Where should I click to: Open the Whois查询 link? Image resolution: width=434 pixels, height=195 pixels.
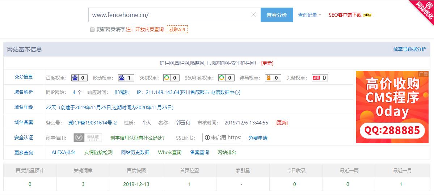coord(170,152)
